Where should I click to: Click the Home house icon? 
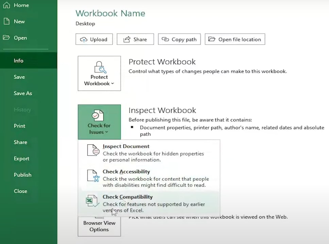(x=6, y=5)
